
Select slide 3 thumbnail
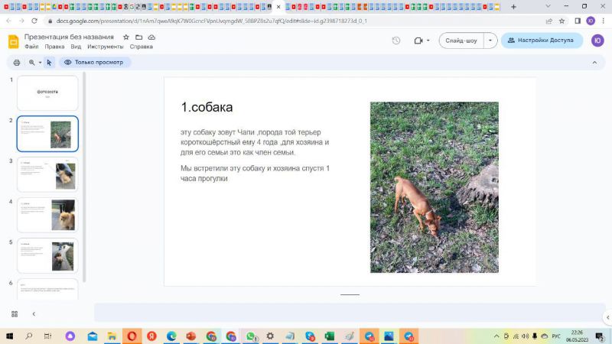[x=47, y=174]
